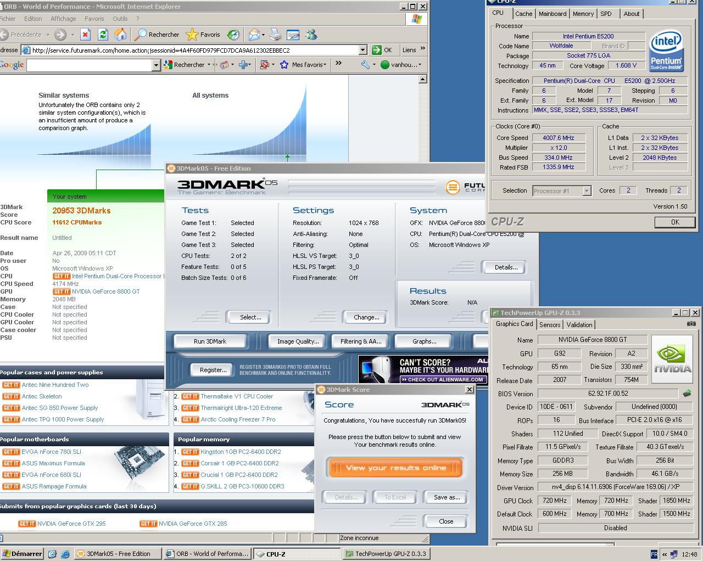Open the Outils menu
The image size is (703, 562).
(120, 19)
